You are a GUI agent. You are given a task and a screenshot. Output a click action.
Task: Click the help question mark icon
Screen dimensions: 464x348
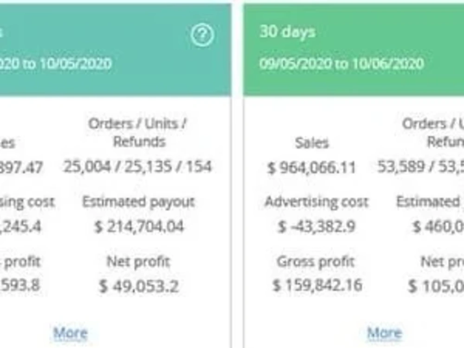[202, 35]
